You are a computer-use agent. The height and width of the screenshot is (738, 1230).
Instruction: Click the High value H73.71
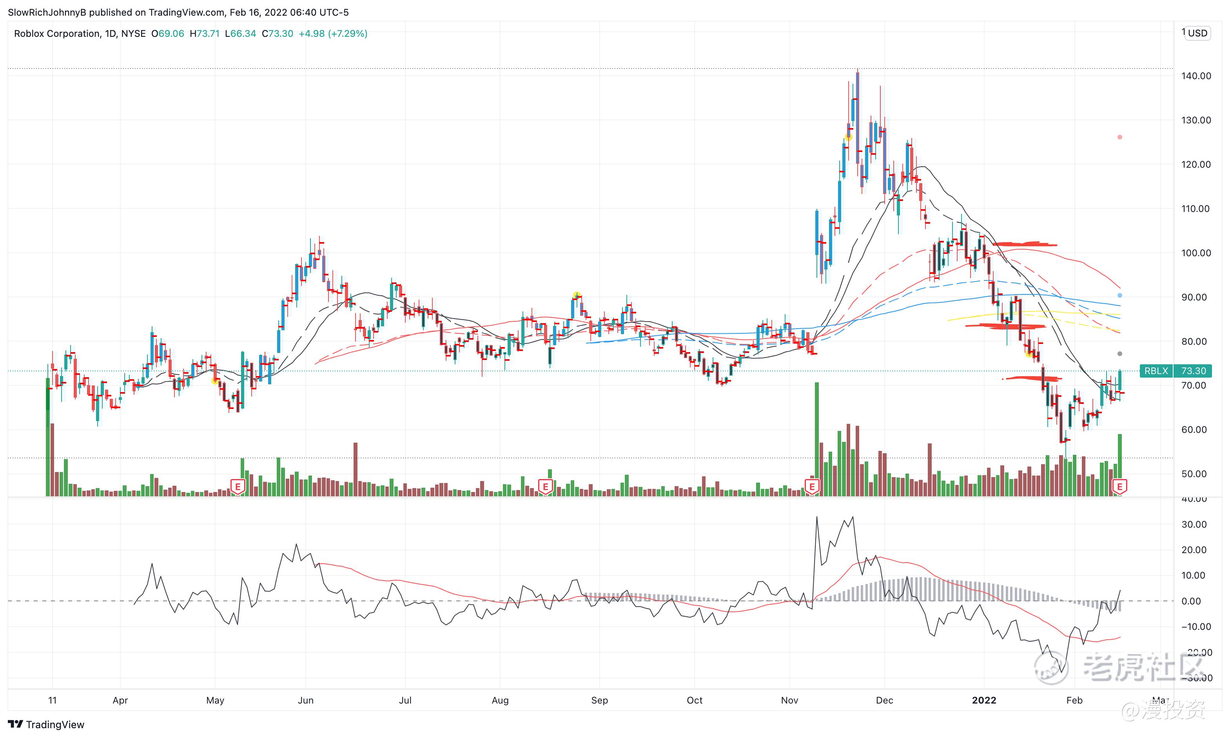click(x=205, y=34)
